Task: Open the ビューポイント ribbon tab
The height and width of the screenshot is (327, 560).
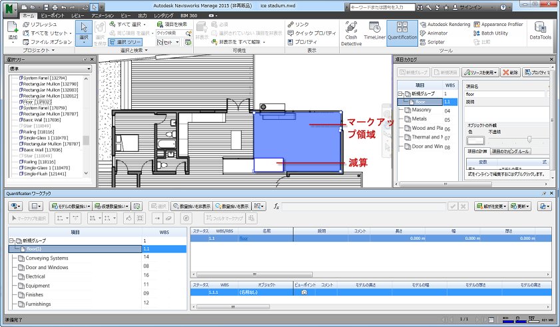Action: pyautogui.click(x=53, y=16)
